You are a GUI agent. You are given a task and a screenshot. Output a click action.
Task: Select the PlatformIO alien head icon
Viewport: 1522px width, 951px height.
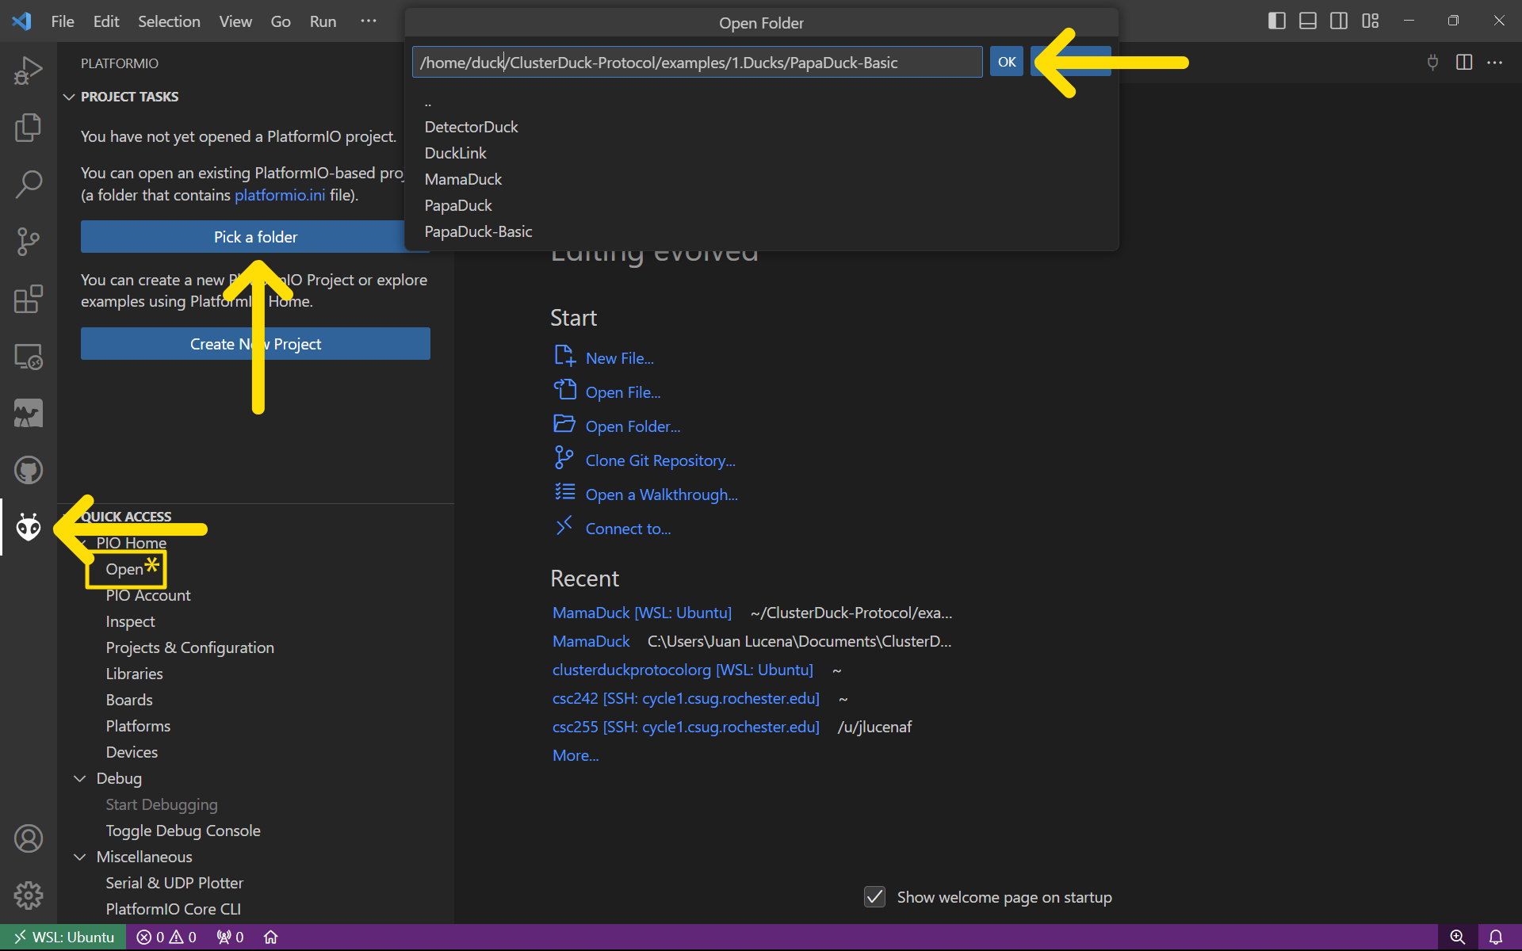28,527
